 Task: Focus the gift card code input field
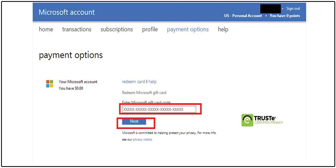159,109
